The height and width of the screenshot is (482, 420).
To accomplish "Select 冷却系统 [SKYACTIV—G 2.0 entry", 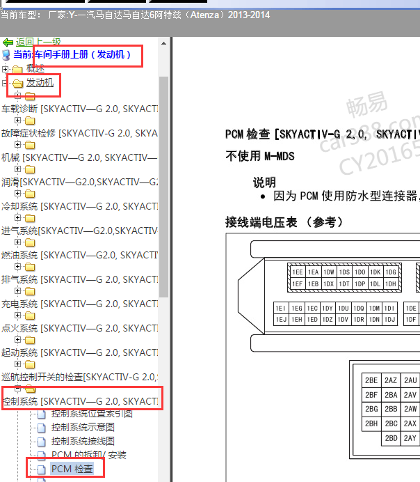I will tap(80, 206).
